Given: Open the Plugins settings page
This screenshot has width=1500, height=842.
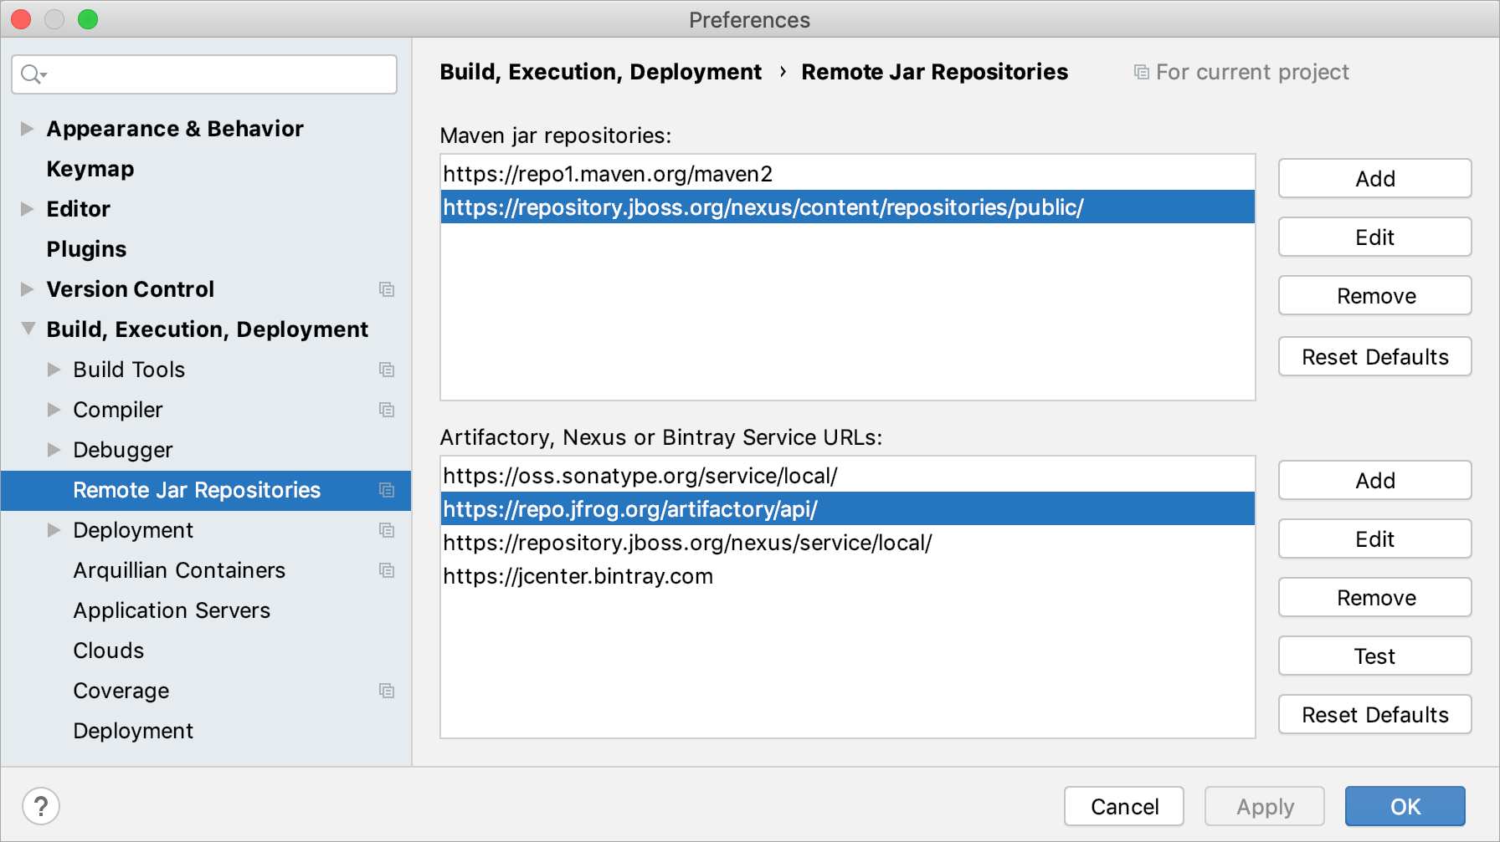Looking at the screenshot, I should [87, 249].
